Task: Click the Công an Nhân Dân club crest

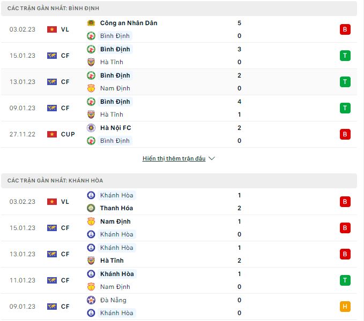Action: click(91, 23)
